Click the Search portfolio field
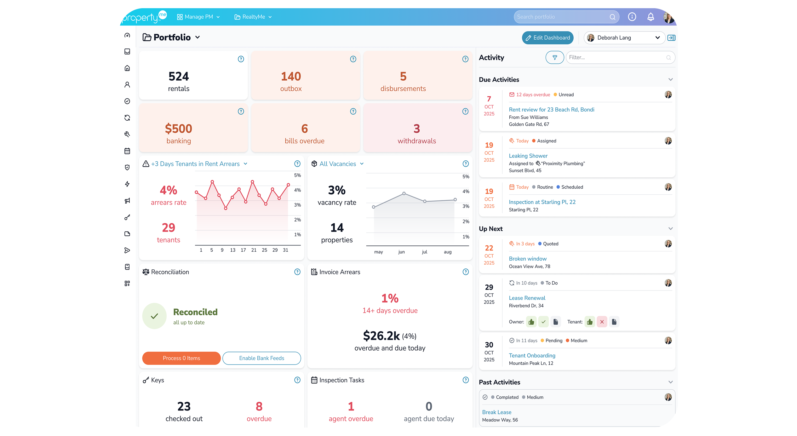The height and width of the screenshot is (436, 797). [x=566, y=17]
